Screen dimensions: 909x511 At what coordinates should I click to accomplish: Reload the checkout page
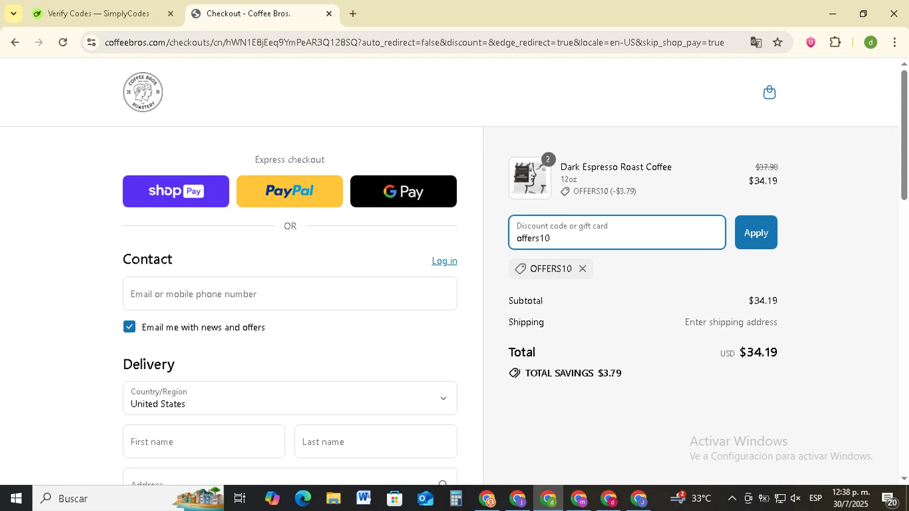63,42
